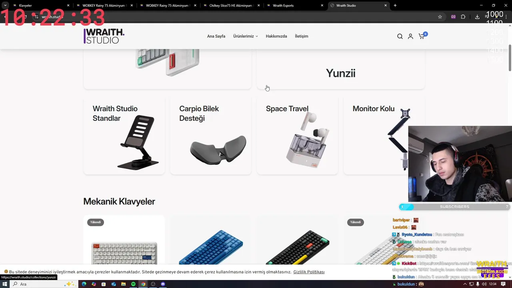Open the Windows notification center
The height and width of the screenshot is (288, 512).
(504, 284)
